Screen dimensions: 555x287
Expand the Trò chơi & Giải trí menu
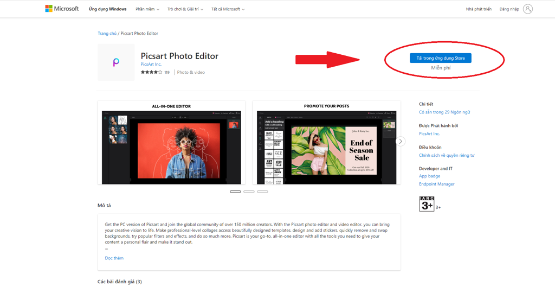[185, 9]
